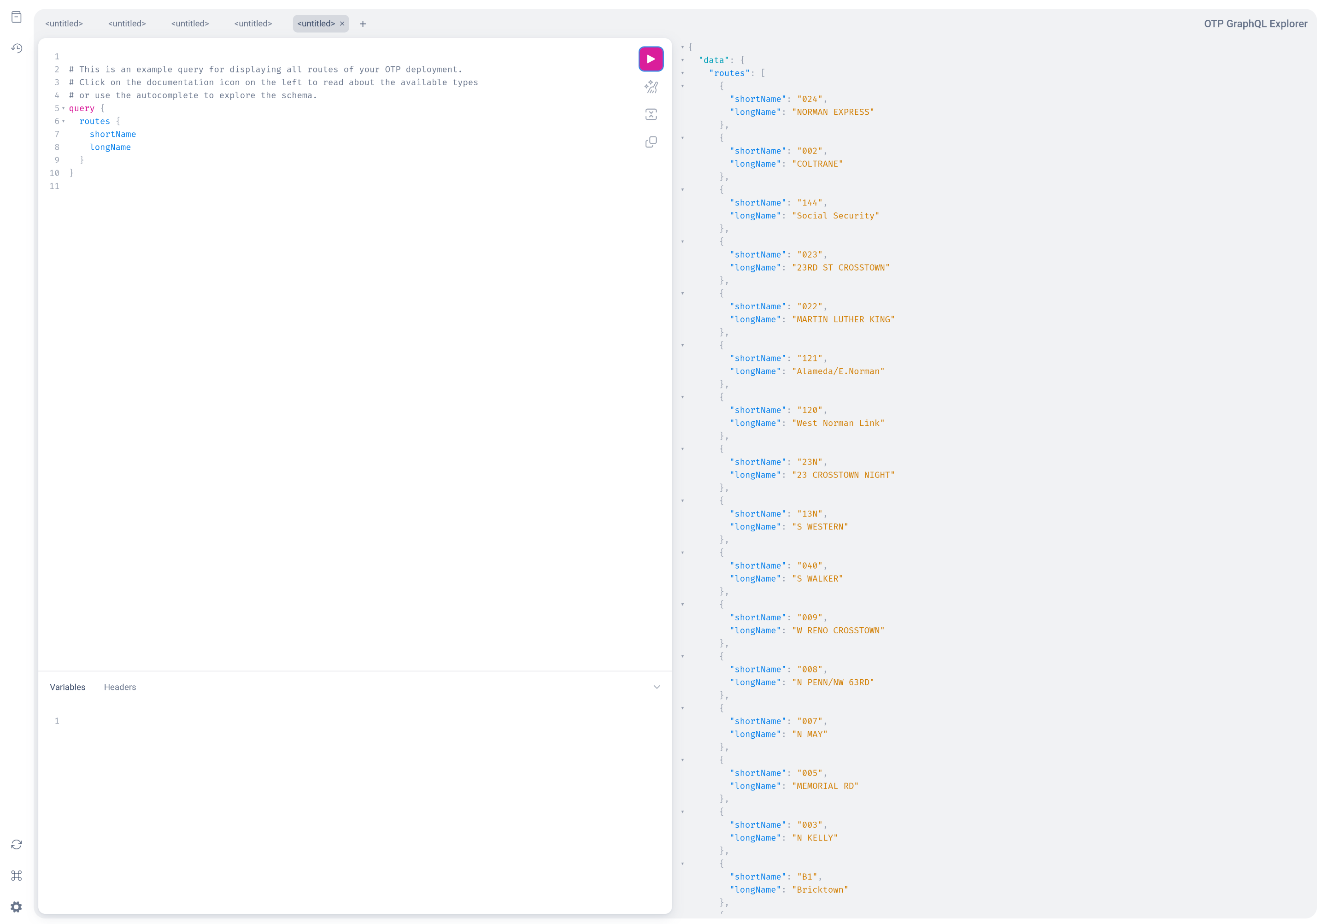Open the settings dialog
Screen dimensions: 1321x924
coord(16,907)
